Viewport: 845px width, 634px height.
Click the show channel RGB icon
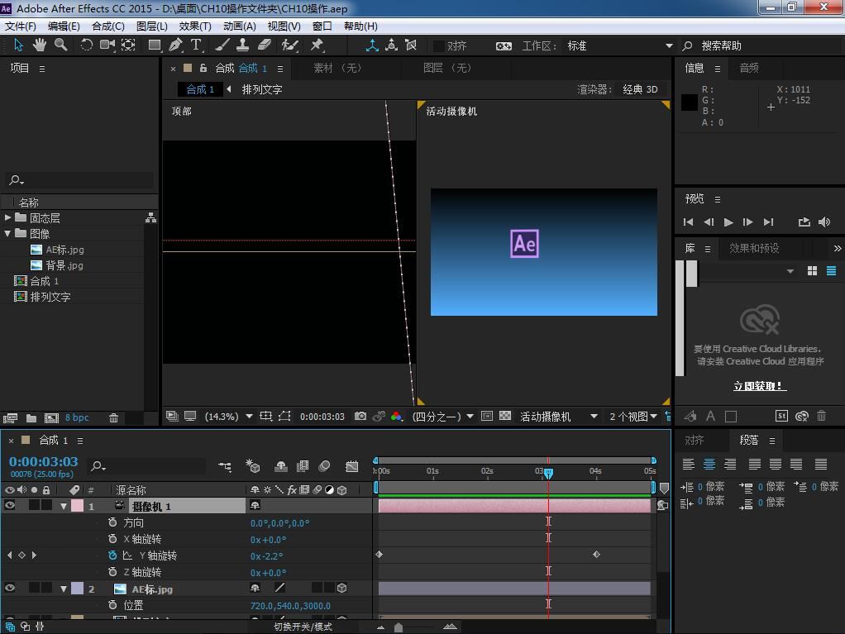(397, 416)
